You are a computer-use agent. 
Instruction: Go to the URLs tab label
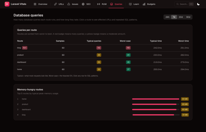coord(61,4)
